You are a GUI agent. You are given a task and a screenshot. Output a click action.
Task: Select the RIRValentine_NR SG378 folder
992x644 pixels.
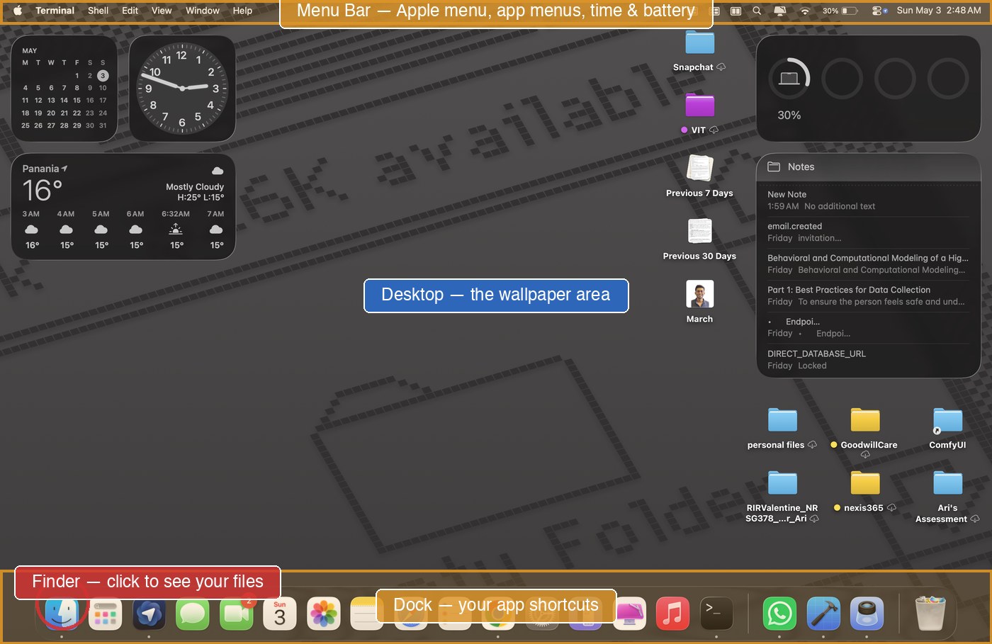click(x=782, y=496)
